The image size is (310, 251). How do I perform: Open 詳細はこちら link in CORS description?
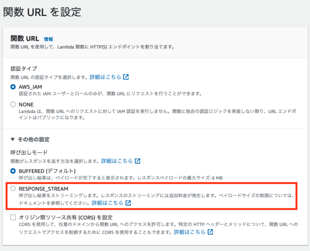pyautogui.click(x=189, y=232)
